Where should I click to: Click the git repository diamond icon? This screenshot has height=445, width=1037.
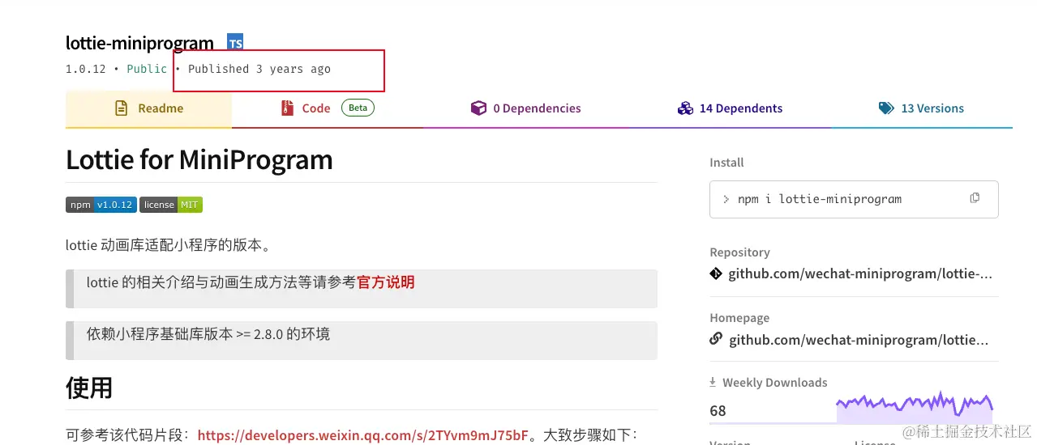[x=716, y=273]
